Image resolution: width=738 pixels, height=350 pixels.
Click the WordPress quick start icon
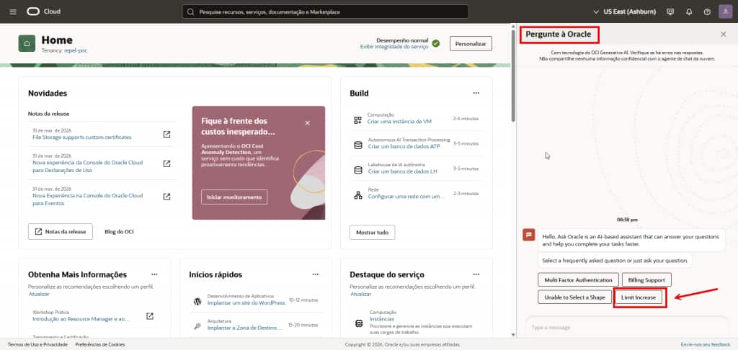[x=197, y=302]
